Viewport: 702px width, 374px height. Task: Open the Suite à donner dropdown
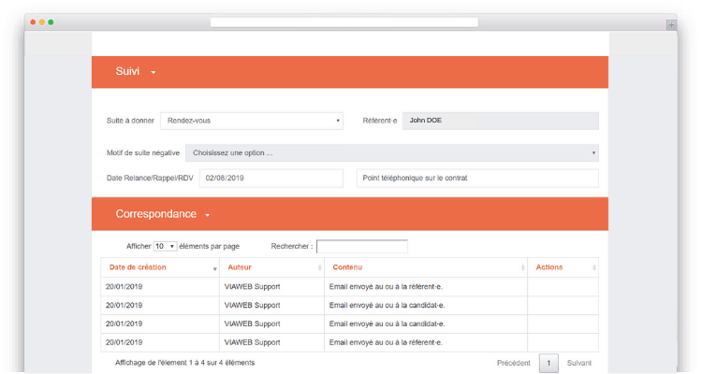pos(252,121)
